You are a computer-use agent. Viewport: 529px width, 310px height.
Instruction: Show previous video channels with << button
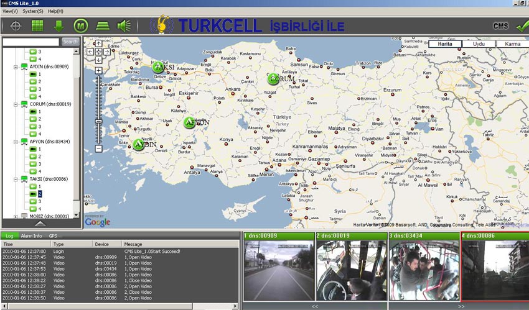point(315,306)
